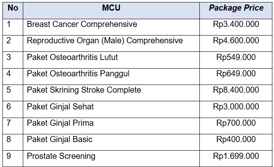Select the Breast Cancer Comprehensive cell

[x=111, y=27]
